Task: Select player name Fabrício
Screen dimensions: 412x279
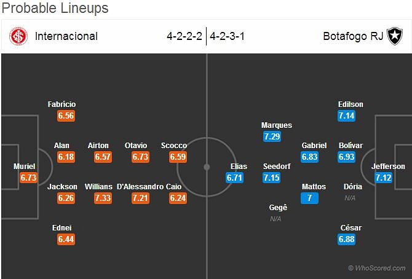Action: click(x=61, y=104)
